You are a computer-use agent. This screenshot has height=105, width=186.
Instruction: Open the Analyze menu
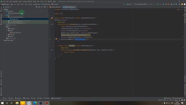(25, 1)
